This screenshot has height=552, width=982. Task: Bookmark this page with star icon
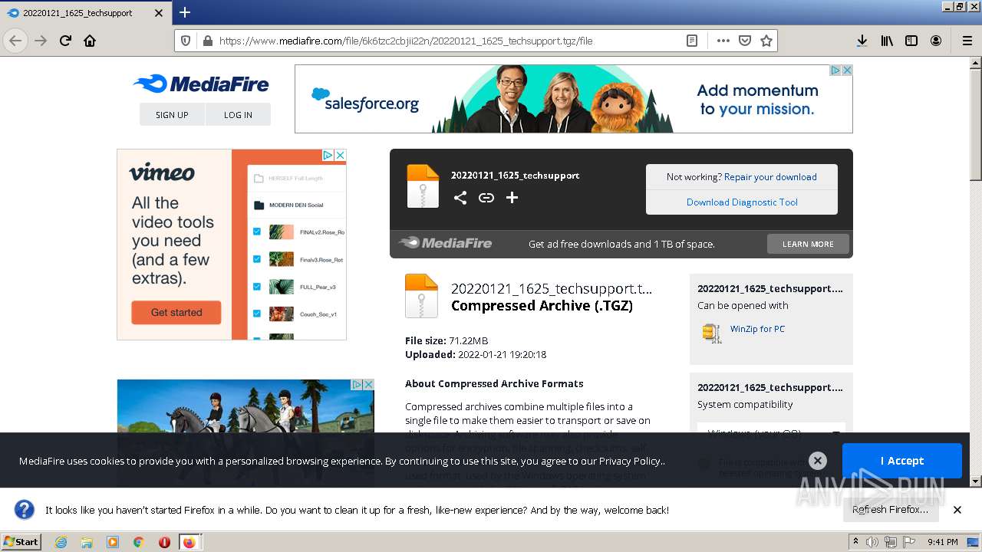coord(766,41)
